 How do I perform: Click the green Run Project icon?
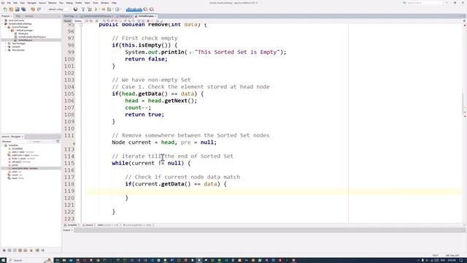click(96, 9)
